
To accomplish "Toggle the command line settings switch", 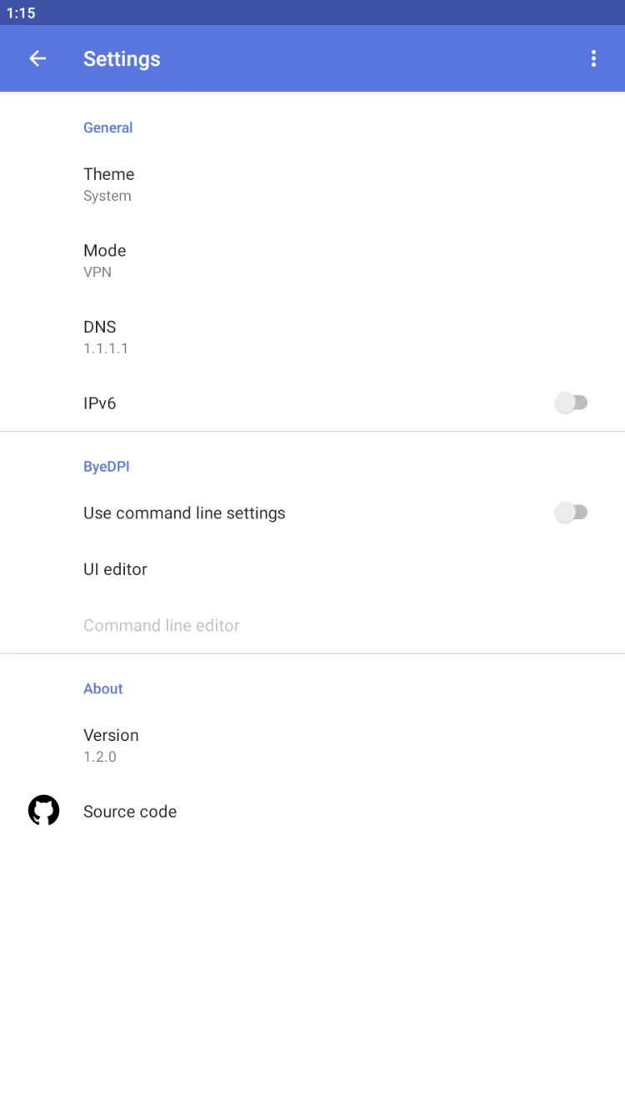I will click(572, 513).
